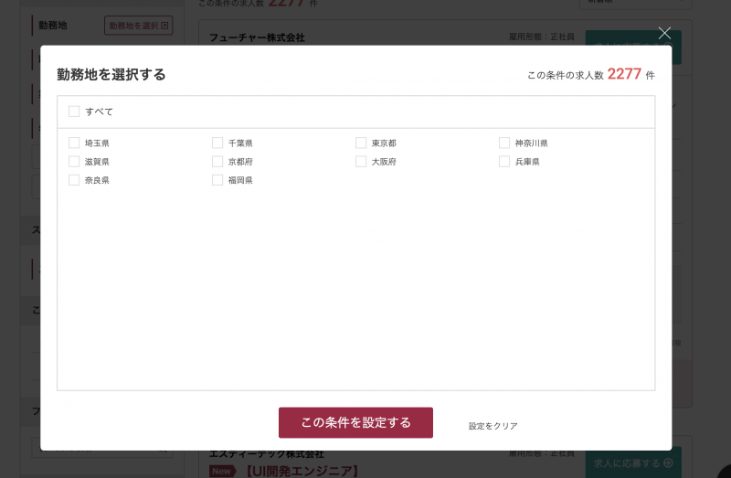Click the 福岡県 label text

click(x=240, y=180)
